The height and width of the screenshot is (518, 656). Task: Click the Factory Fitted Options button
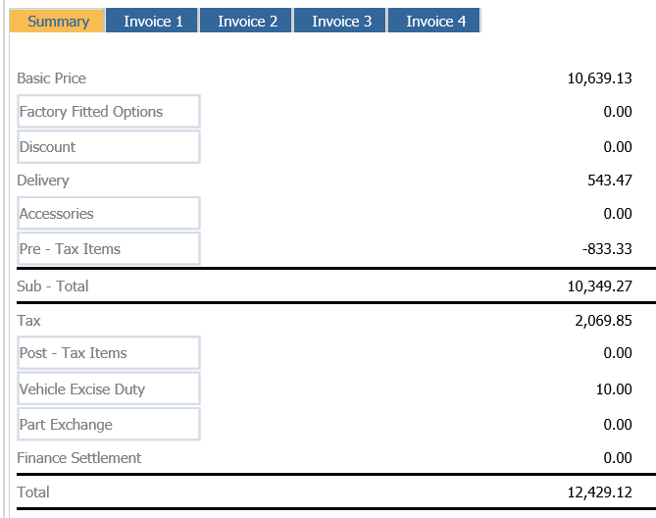point(109,111)
